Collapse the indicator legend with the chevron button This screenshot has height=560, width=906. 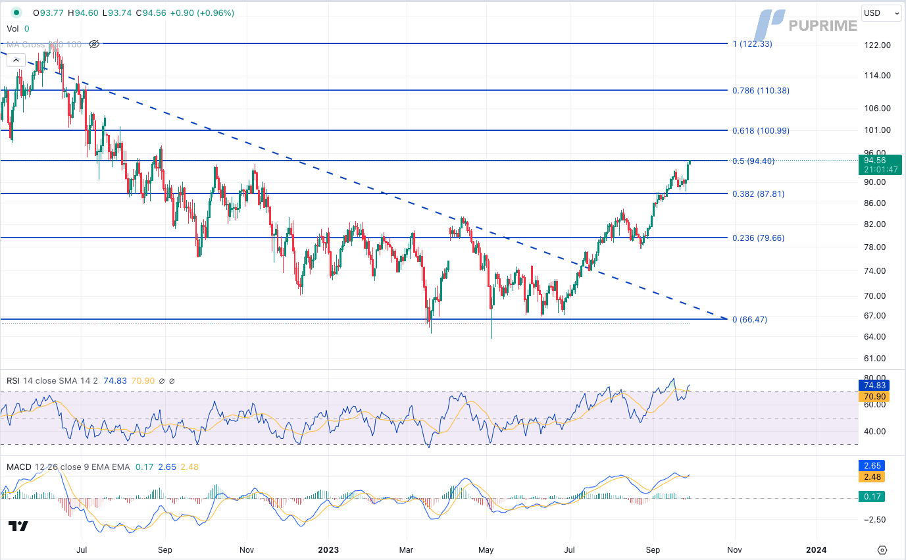(16, 61)
